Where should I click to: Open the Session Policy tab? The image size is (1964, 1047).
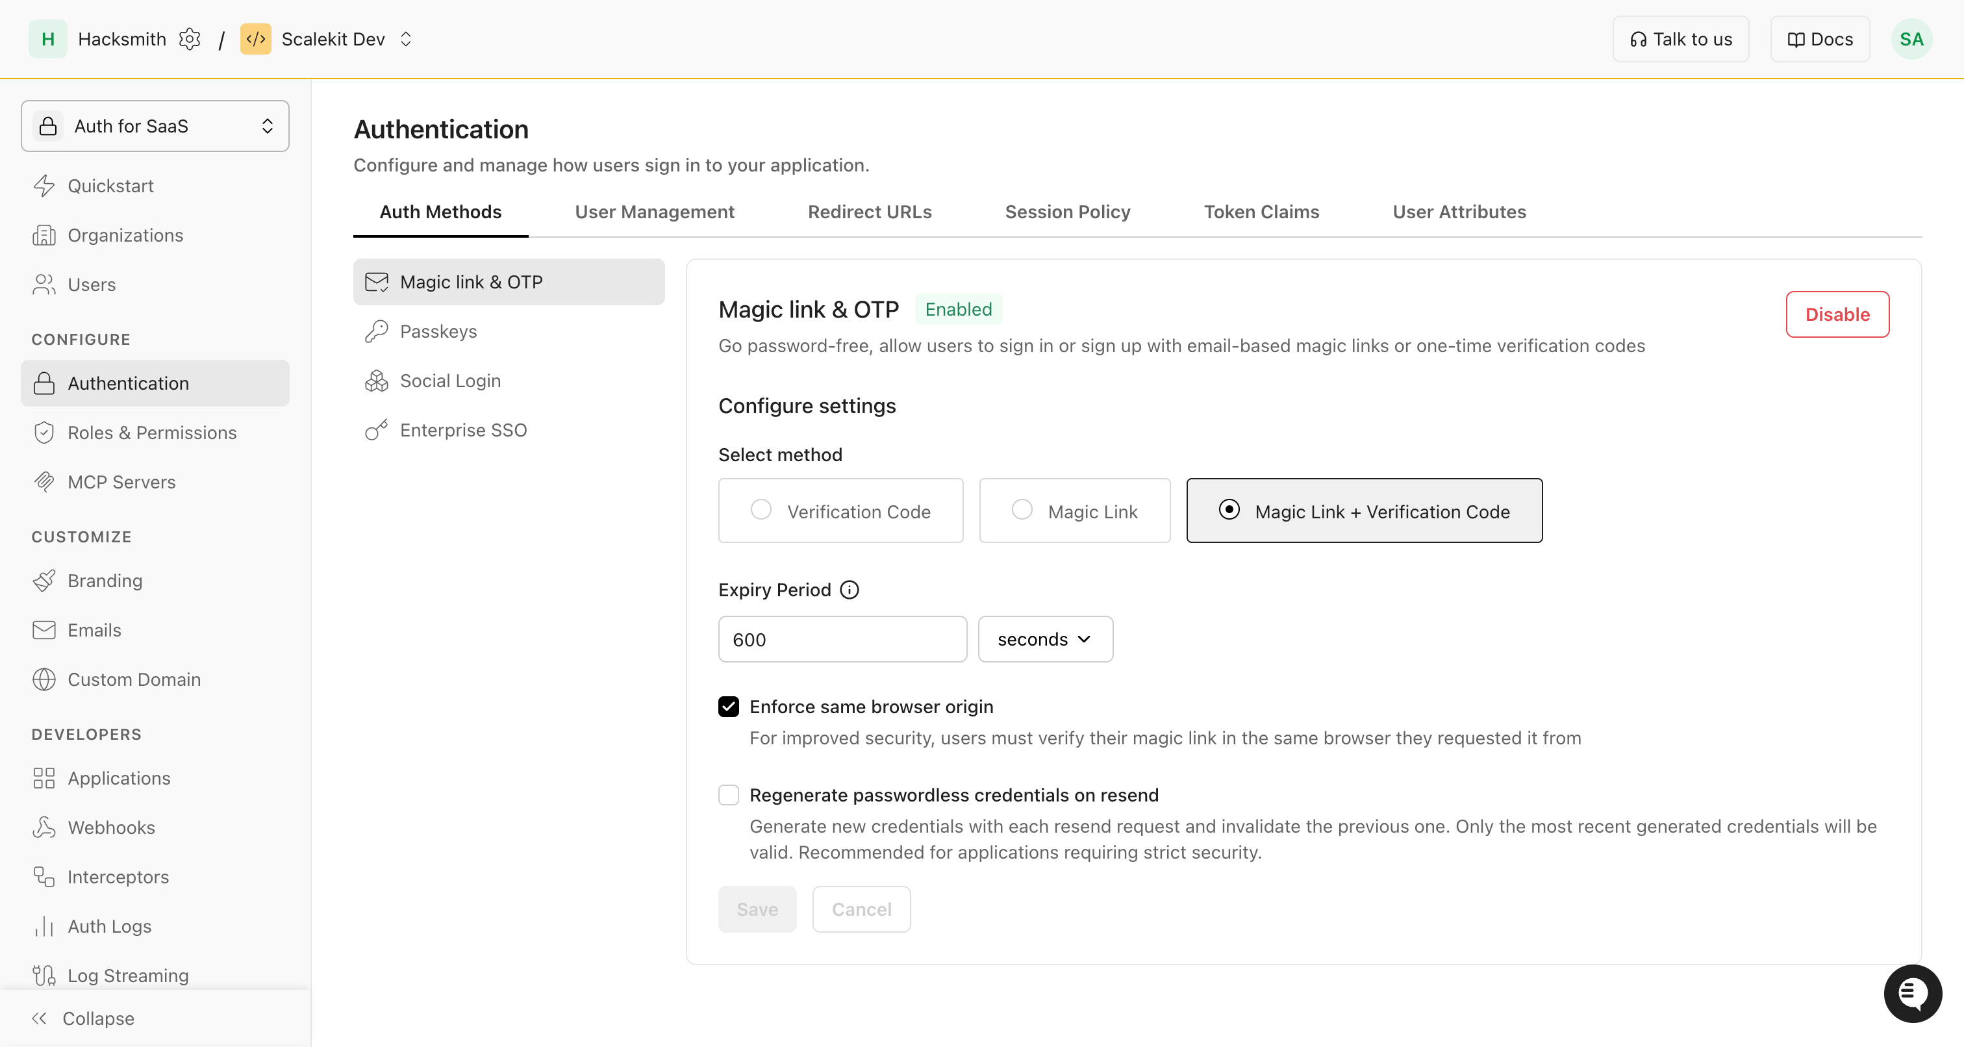(1067, 212)
